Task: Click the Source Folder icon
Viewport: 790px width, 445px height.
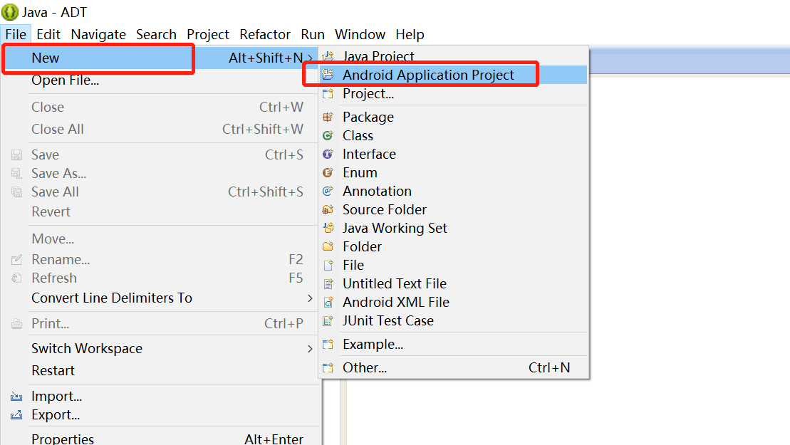Action: click(328, 209)
